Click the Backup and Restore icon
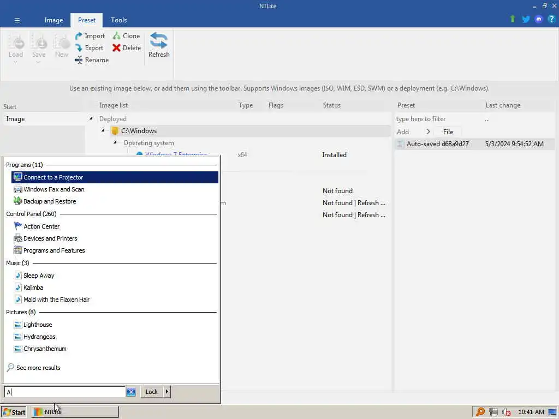The height and width of the screenshot is (419, 559). click(18, 201)
